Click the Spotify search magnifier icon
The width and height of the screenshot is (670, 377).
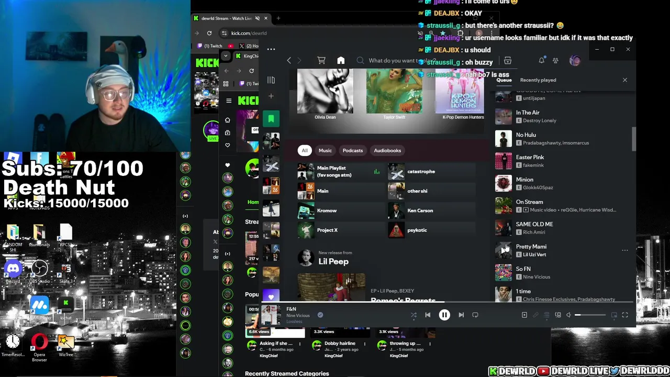pyautogui.click(x=360, y=61)
